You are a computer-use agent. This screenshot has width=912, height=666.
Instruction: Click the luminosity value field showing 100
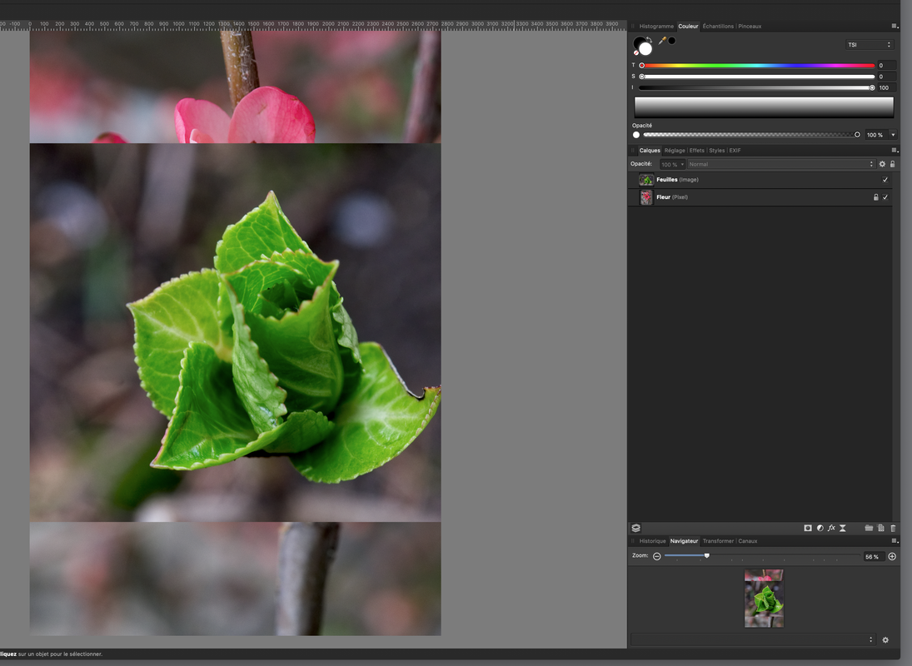(886, 87)
